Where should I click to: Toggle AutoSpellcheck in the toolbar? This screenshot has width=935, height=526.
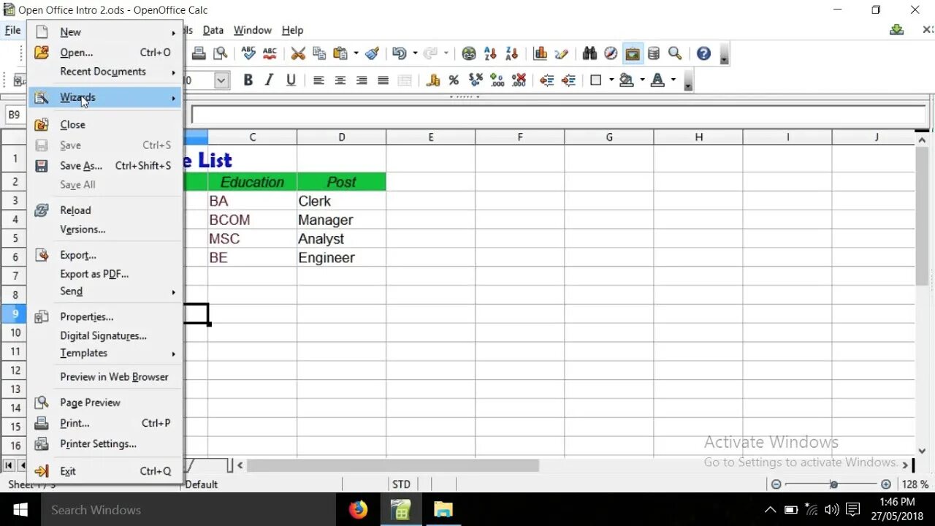click(270, 53)
